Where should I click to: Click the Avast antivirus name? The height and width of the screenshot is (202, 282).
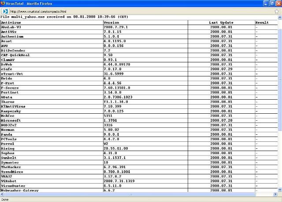click(7, 41)
